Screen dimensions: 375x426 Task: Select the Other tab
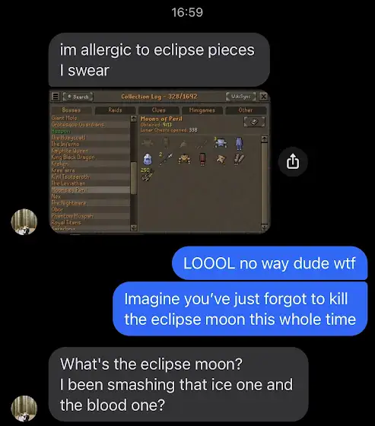[x=246, y=110]
